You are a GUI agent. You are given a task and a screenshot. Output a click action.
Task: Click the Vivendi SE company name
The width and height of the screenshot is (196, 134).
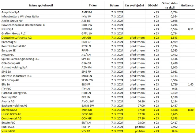[10, 131]
